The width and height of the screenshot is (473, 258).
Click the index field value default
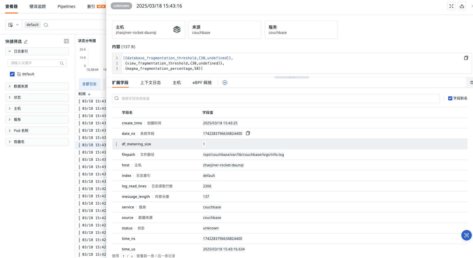(209, 176)
